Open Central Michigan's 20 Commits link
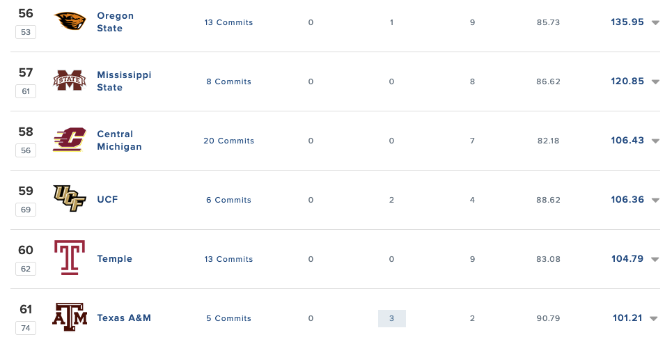 (228, 141)
